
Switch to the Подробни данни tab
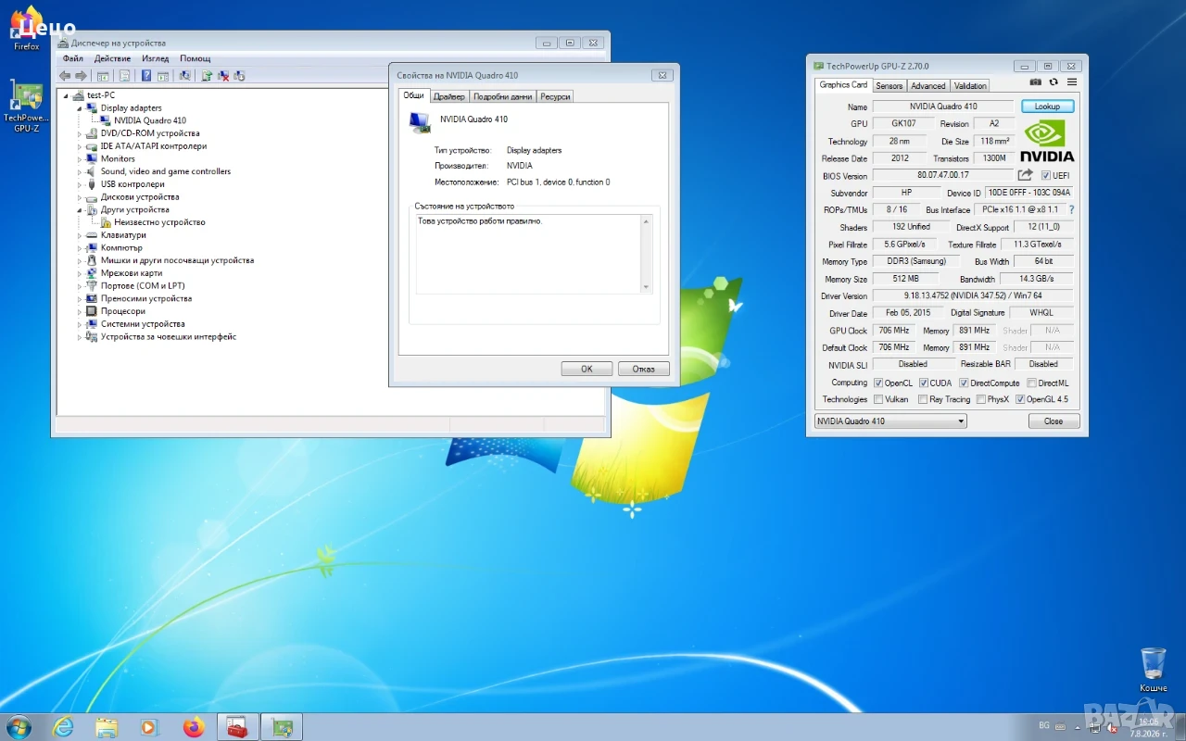(x=503, y=96)
